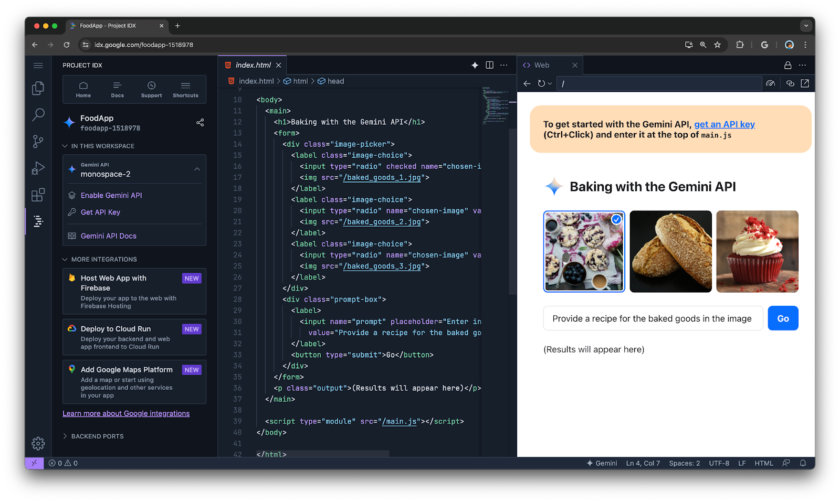Click the blue Go button

pyautogui.click(x=783, y=318)
